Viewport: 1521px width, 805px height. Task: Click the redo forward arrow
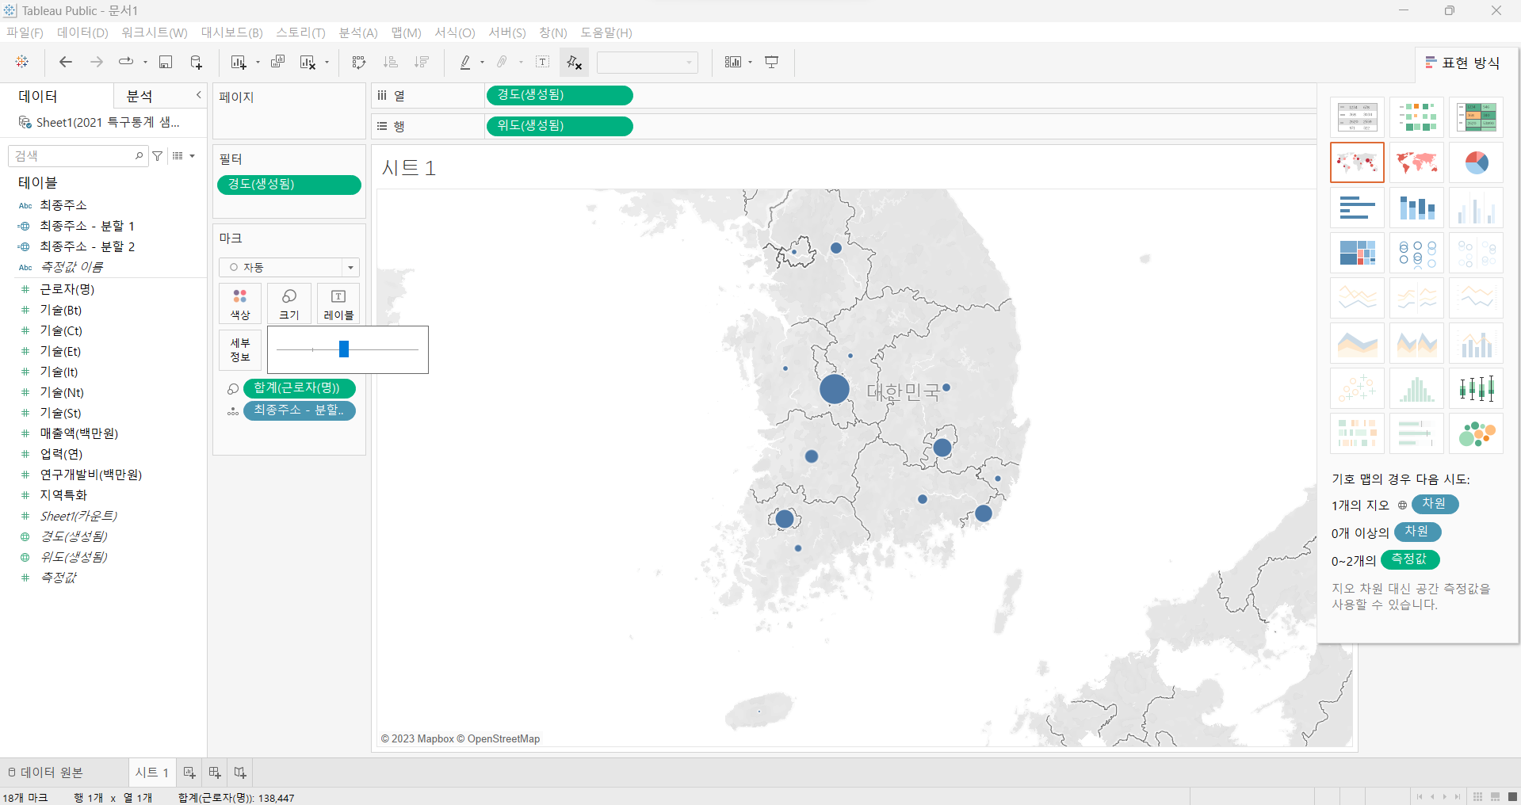[97, 62]
